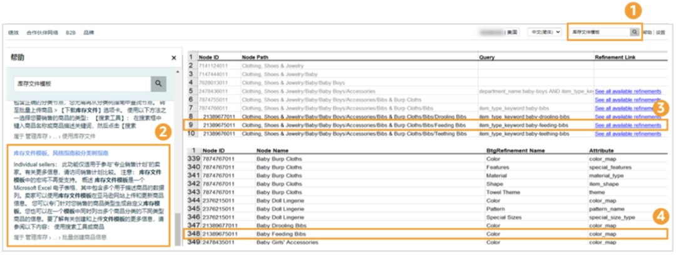This screenshot has width=676, height=255.
Task: Select the item_shape attribute cell
Action: tap(603, 184)
